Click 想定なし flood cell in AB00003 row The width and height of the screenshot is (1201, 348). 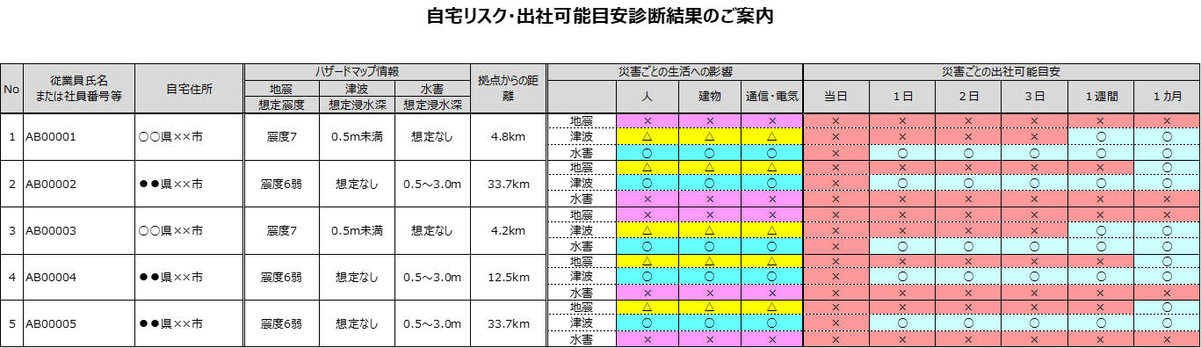pyautogui.click(x=432, y=231)
